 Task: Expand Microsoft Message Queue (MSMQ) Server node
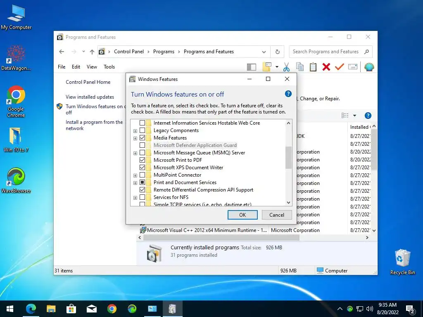[135, 153]
